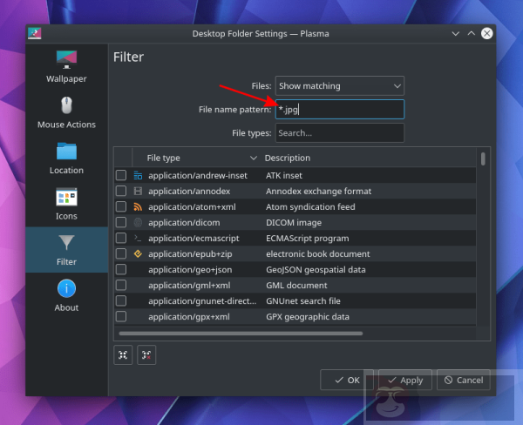Open the Location settings page
Viewport: 523px width, 425px height.
tap(66, 158)
